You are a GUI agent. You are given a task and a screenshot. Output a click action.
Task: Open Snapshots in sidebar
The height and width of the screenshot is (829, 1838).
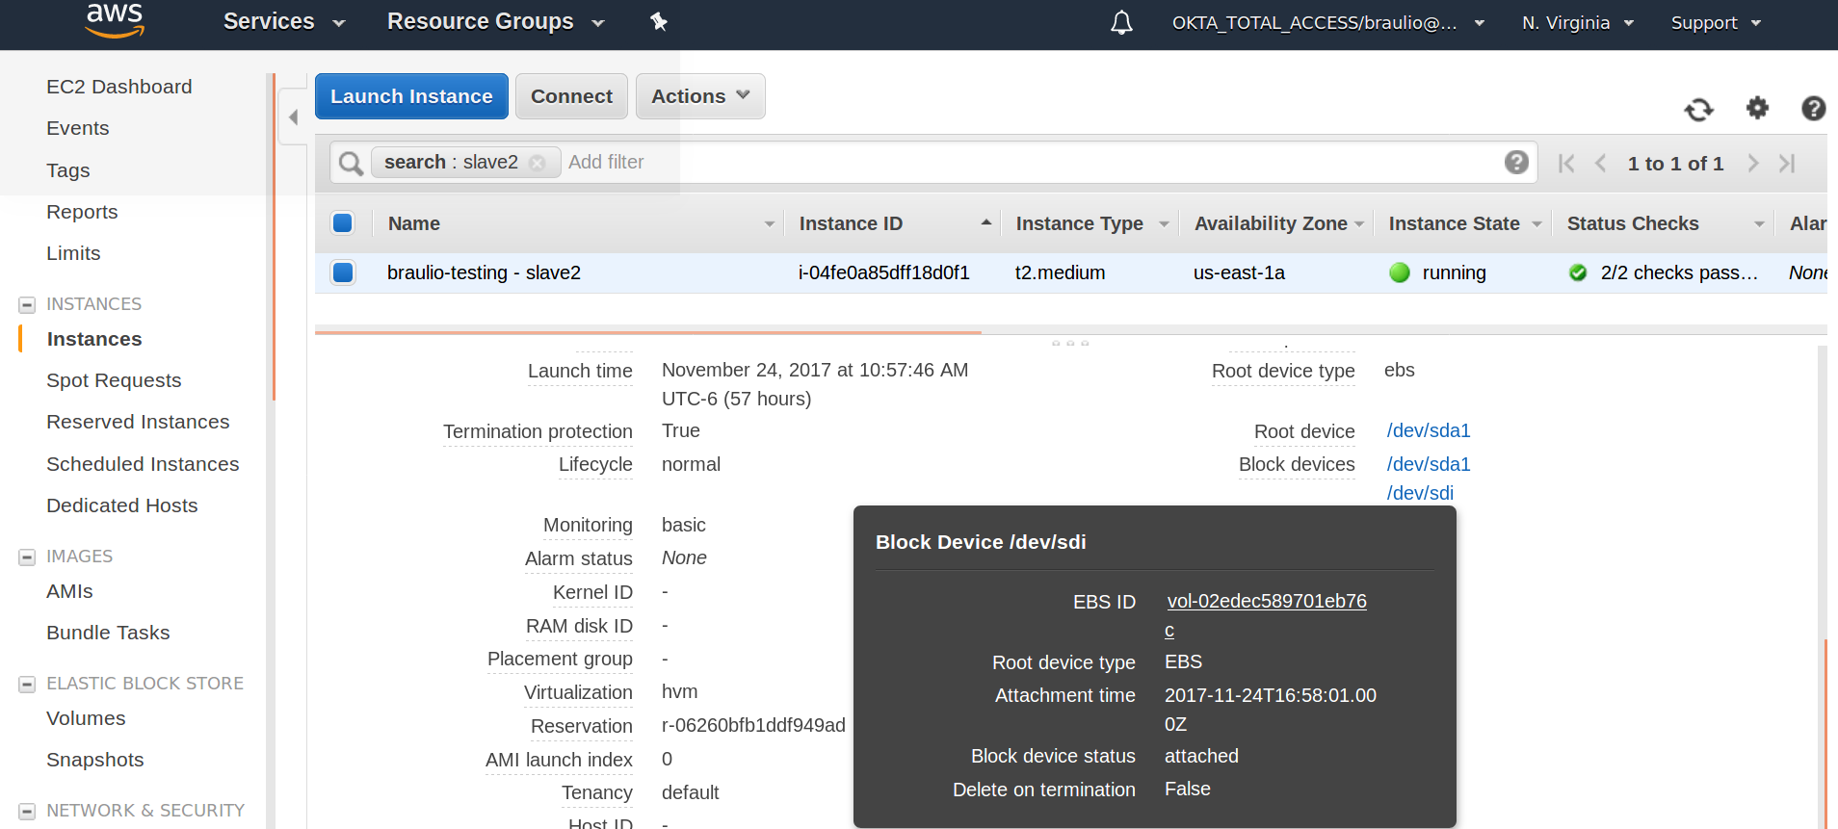tap(95, 760)
